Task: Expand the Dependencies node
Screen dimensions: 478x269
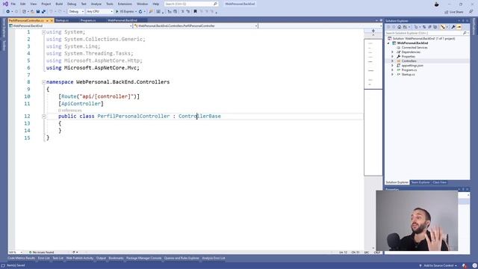Action: click(392, 52)
